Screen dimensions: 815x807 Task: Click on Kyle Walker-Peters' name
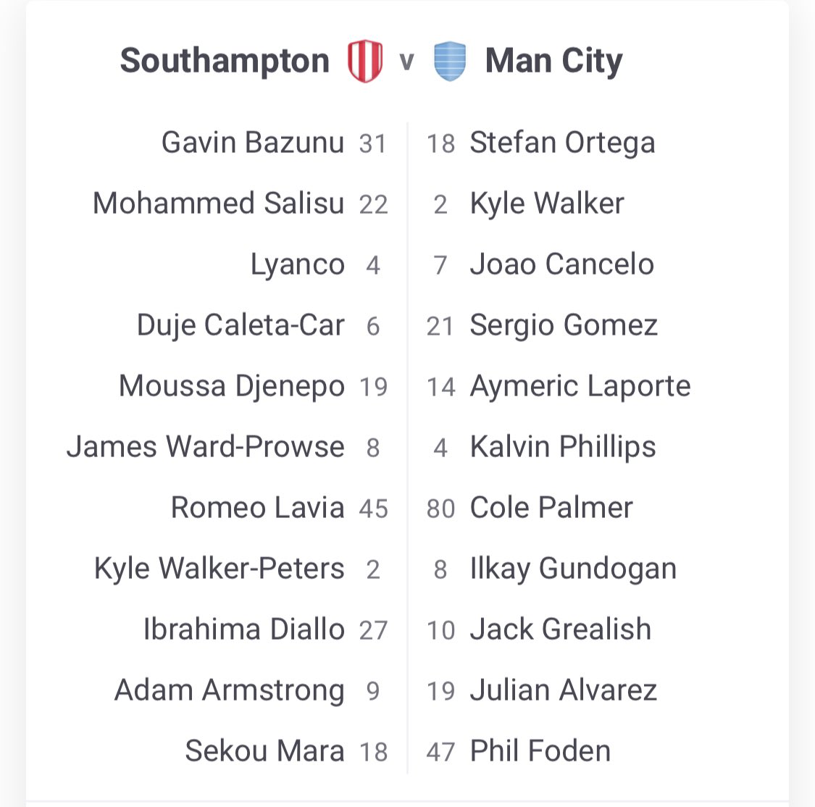(220, 569)
